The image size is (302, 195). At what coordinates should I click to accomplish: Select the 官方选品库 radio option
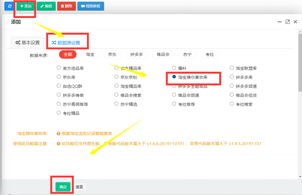(59, 68)
